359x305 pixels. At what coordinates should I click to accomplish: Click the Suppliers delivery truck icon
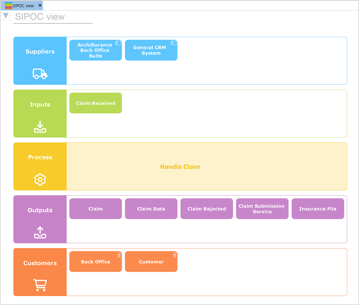click(40, 74)
